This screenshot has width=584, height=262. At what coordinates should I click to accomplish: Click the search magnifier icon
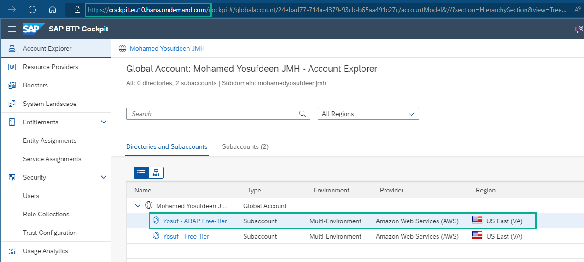coord(303,114)
